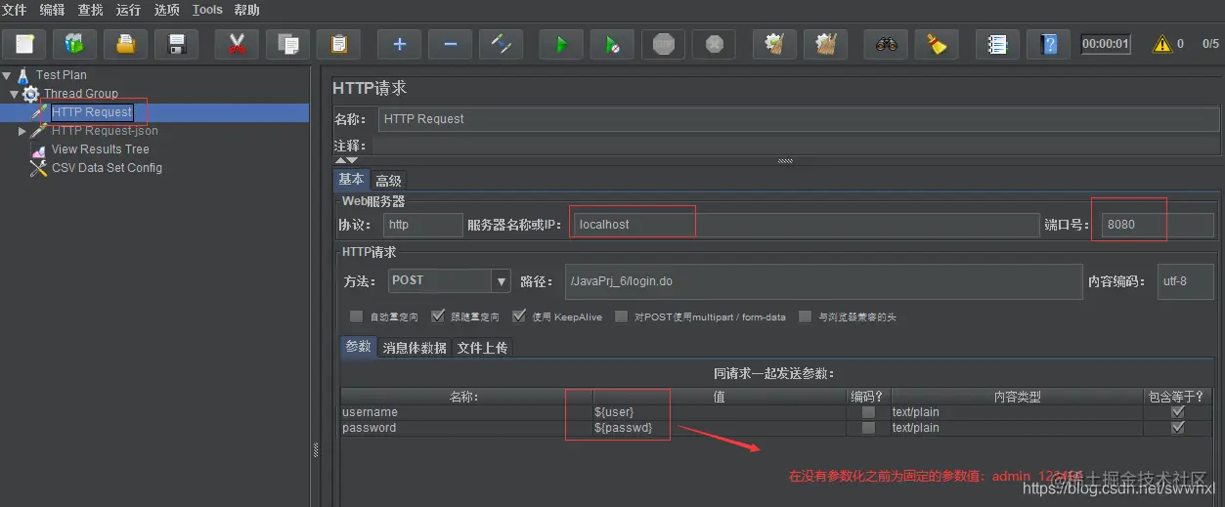Reset search with the sweeping brush icon
The image size is (1225, 507).
click(x=937, y=44)
